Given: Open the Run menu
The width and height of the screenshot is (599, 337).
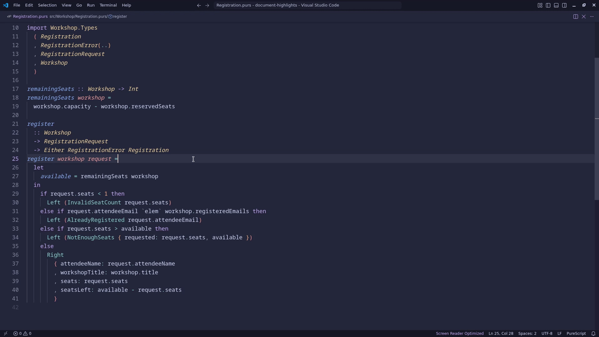Looking at the screenshot, I should [x=91, y=5].
